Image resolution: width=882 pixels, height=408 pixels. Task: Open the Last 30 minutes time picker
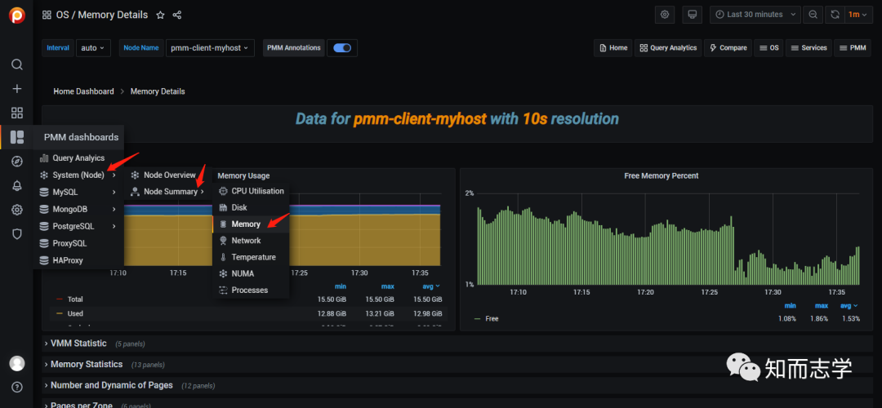click(754, 15)
